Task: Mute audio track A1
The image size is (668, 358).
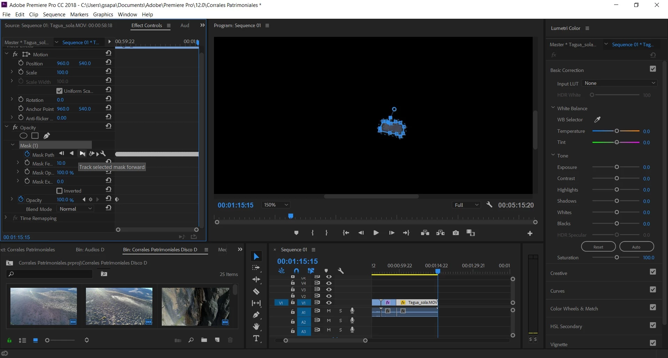Action: coord(328,311)
